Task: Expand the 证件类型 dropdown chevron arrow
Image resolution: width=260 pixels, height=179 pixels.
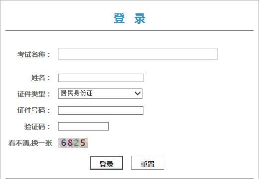Action: (137, 93)
